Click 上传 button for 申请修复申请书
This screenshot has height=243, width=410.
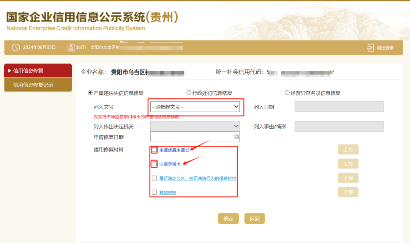[x=348, y=150]
